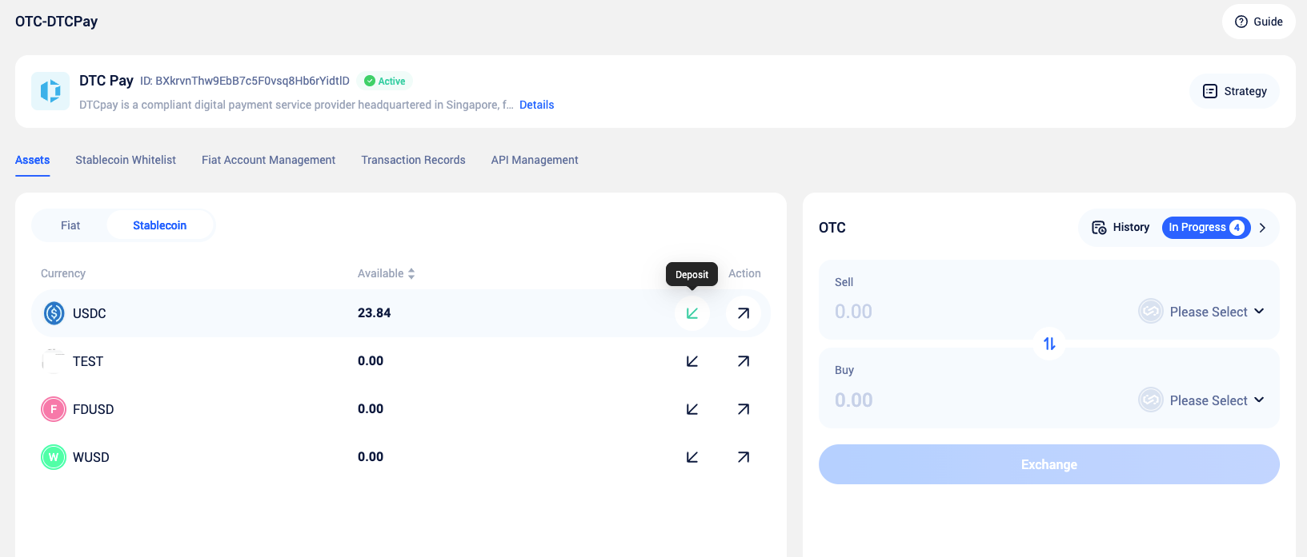
Task: Open the Stablecoin Whitelist tab
Action: (x=126, y=160)
